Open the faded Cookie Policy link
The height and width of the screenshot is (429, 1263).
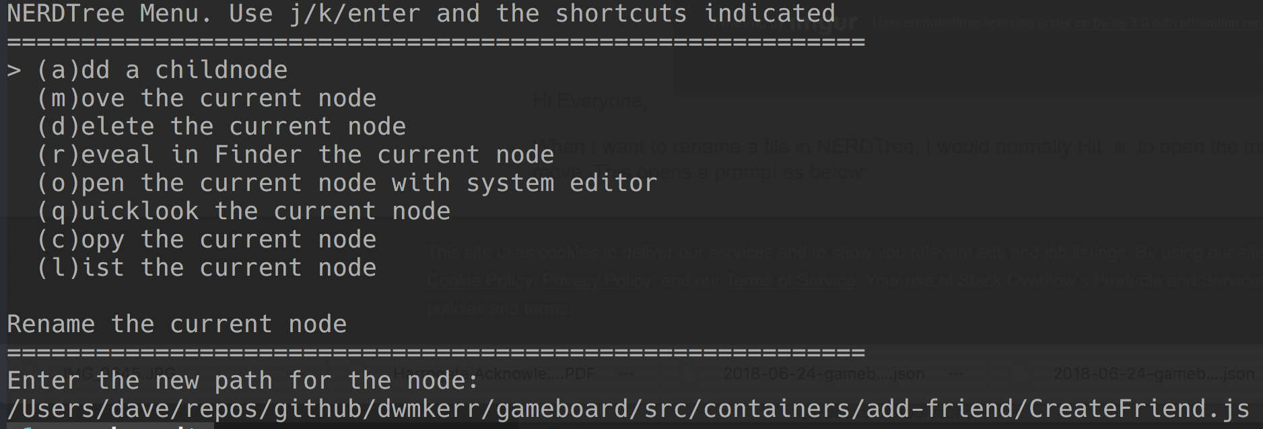click(479, 280)
